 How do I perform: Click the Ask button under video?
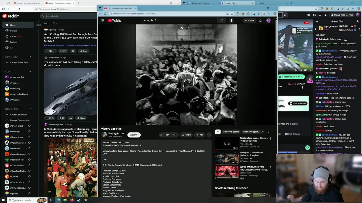199,135
